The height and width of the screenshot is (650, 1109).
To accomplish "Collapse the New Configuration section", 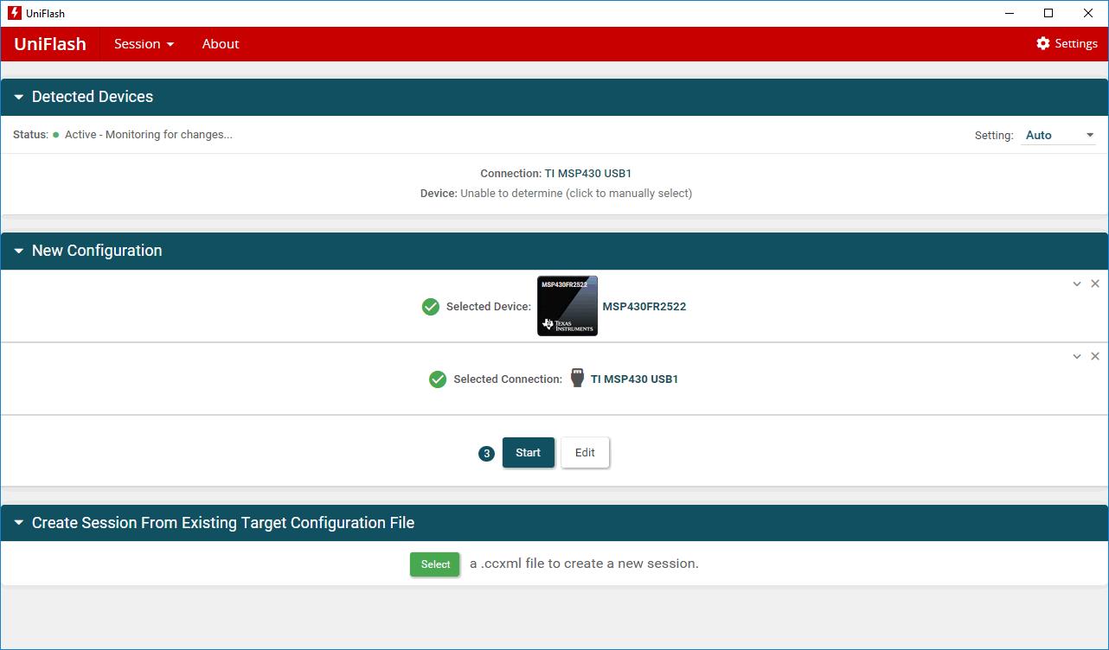I will pyautogui.click(x=19, y=251).
